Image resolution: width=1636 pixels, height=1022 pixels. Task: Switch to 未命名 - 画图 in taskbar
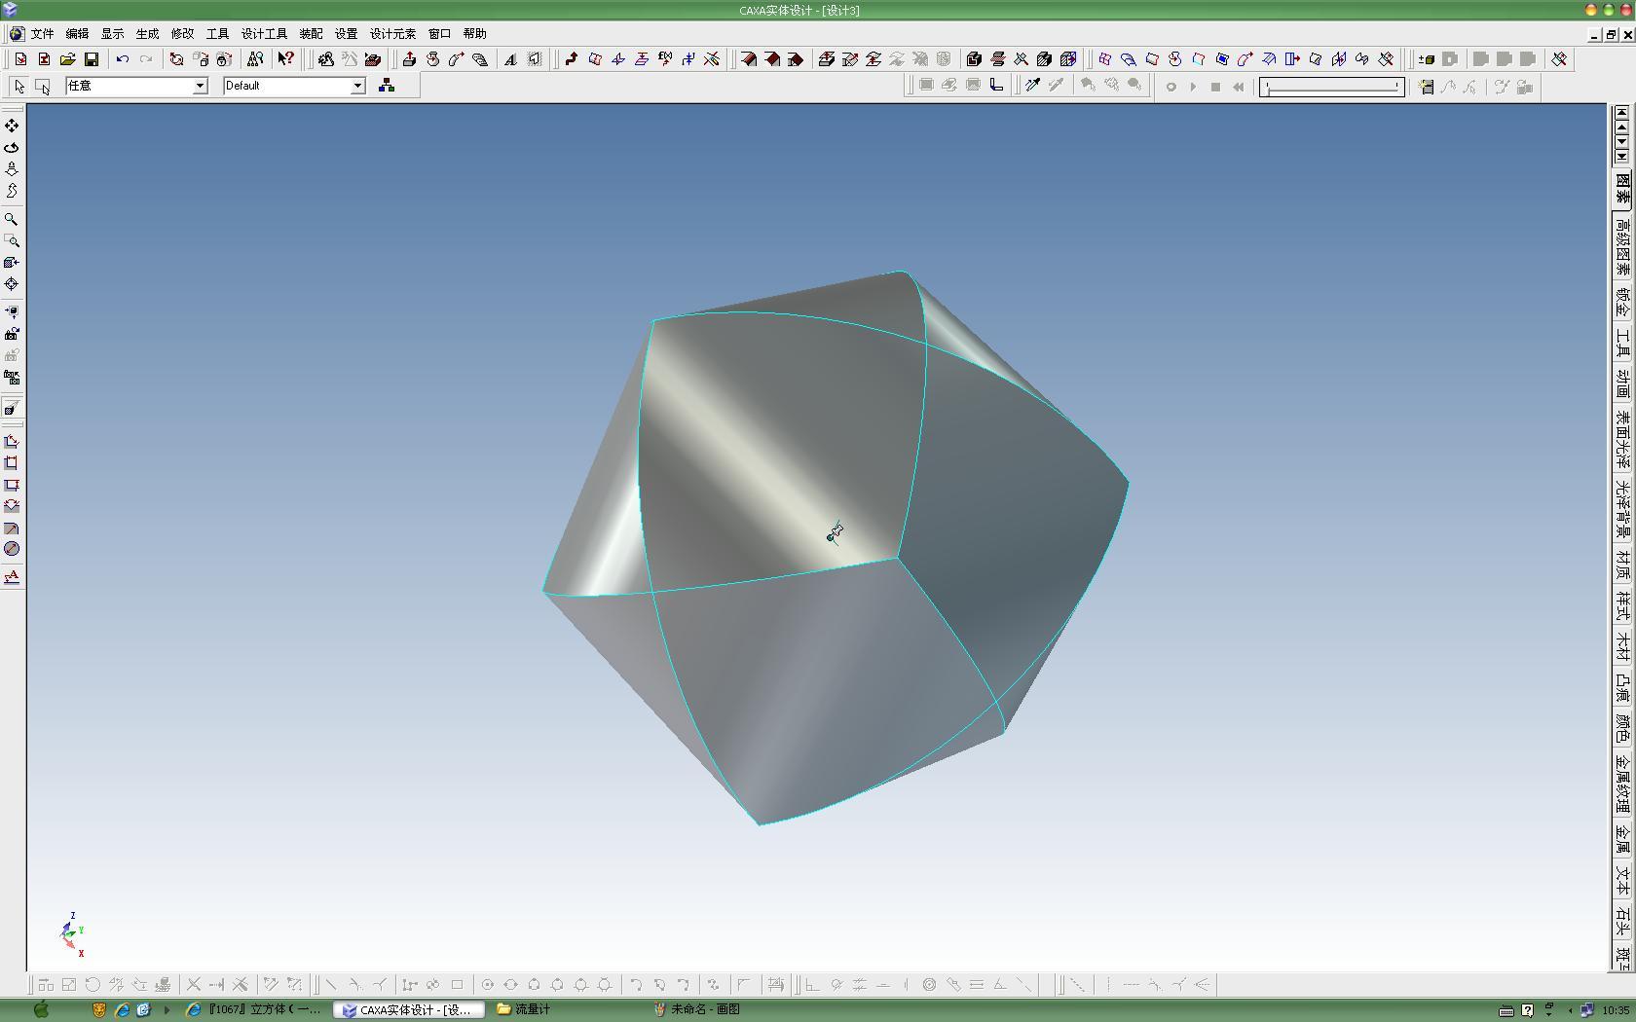click(696, 1009)
